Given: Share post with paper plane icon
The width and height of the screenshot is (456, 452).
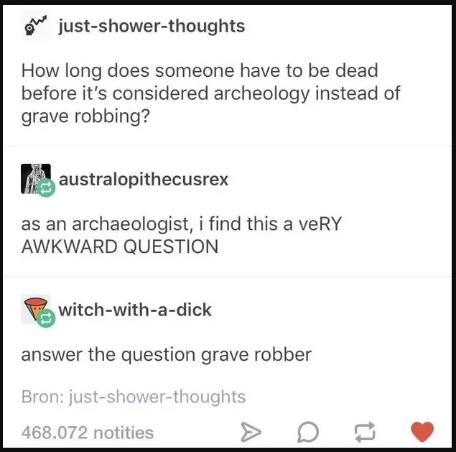Looking at the screenshot, I should point(251,432).
